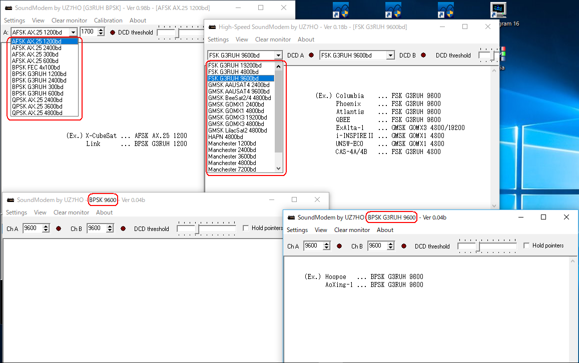This screenshot has width=579, height=363.
Task: Click Clear monitor in the Ver 0.98b window
Action: pyautogui.click(x=70, y=20)
